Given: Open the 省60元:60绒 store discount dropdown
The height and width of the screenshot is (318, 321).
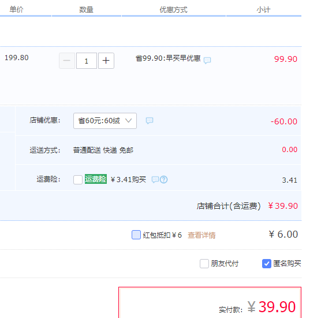Looking at the screenshot, I should 105,121.
